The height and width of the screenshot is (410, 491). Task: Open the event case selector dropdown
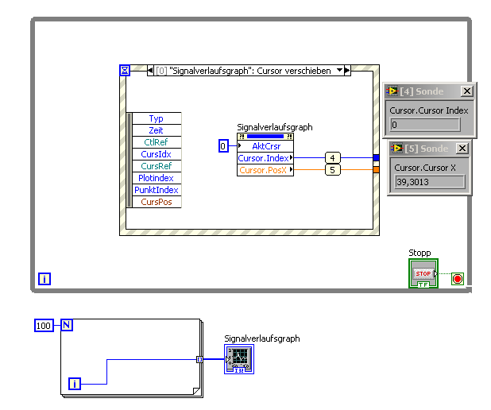tap(340, 71)
